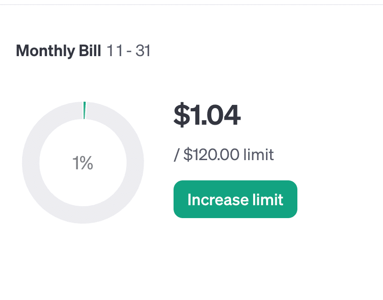Click the green usage segment of the donut

(x=85, y=110)
